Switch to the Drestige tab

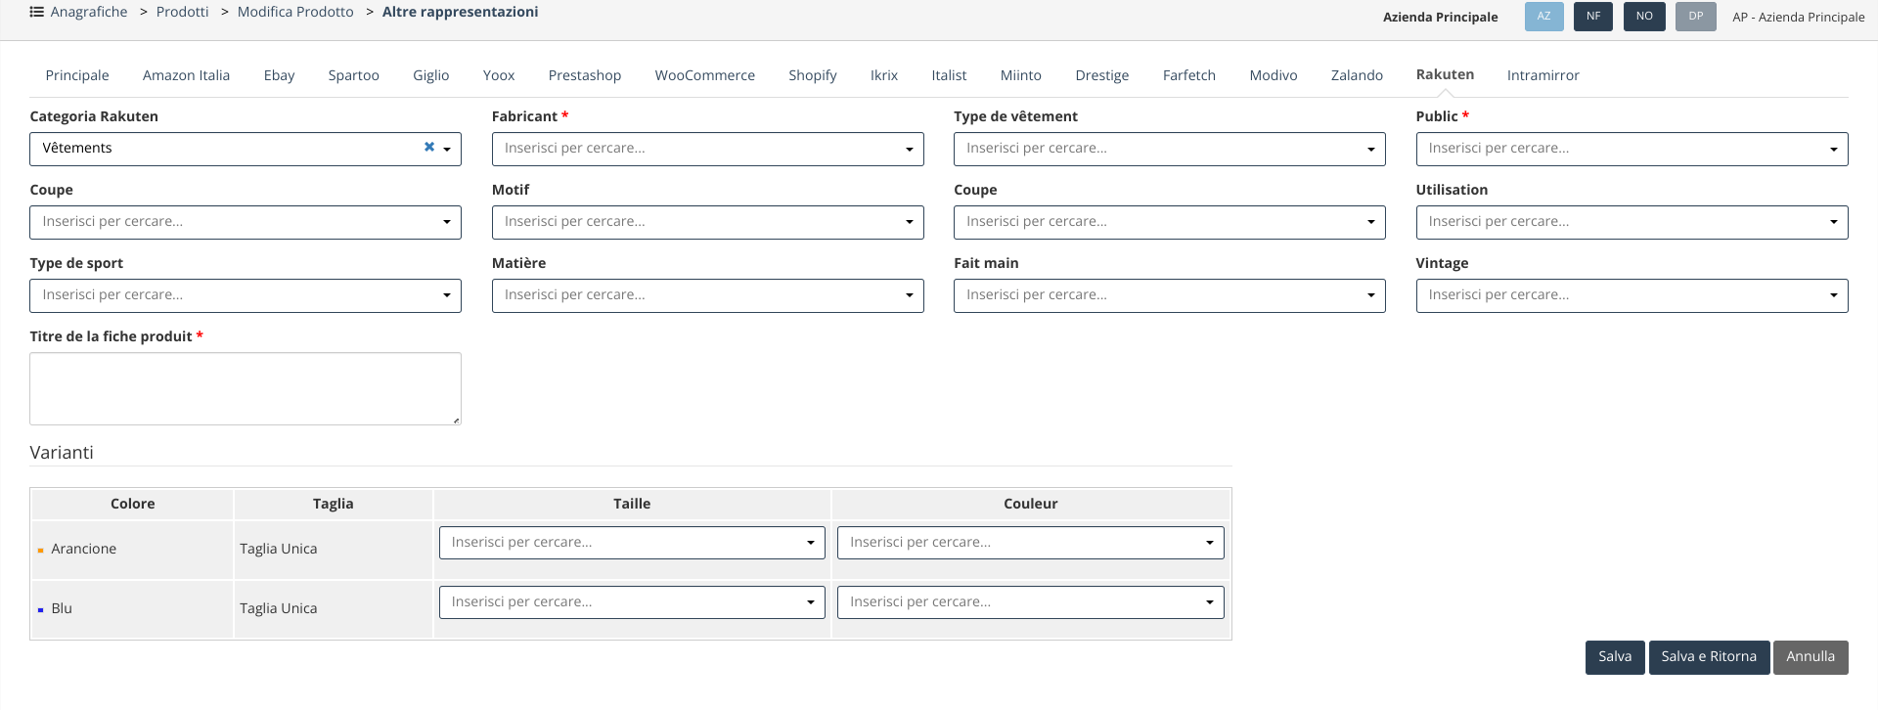1102,75
